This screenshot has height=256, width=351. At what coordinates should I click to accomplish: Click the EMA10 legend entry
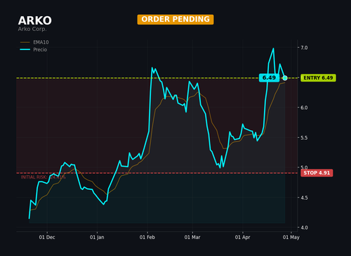(34, 42)
